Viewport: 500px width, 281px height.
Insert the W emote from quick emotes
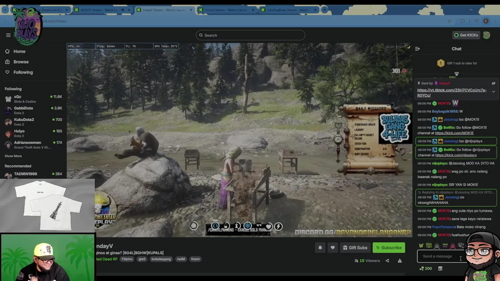(421, 245)
